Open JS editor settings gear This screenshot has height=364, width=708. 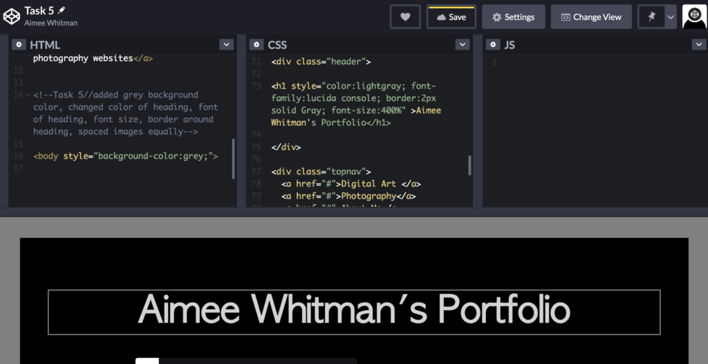[492, 44]
